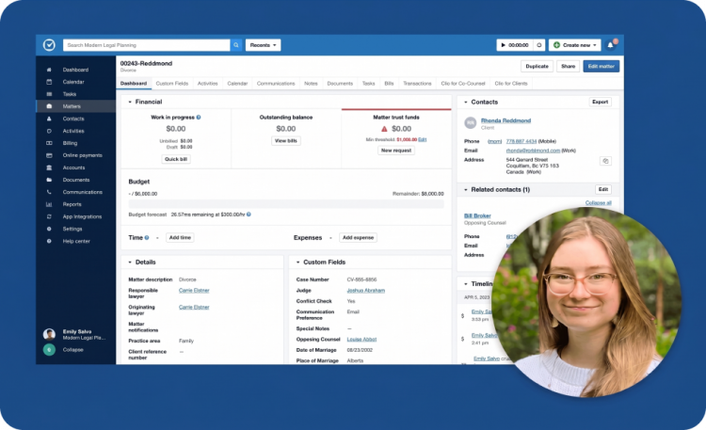Switch to the Notes tab
This screenshot has height=430, width=706.
coord(311,84)
